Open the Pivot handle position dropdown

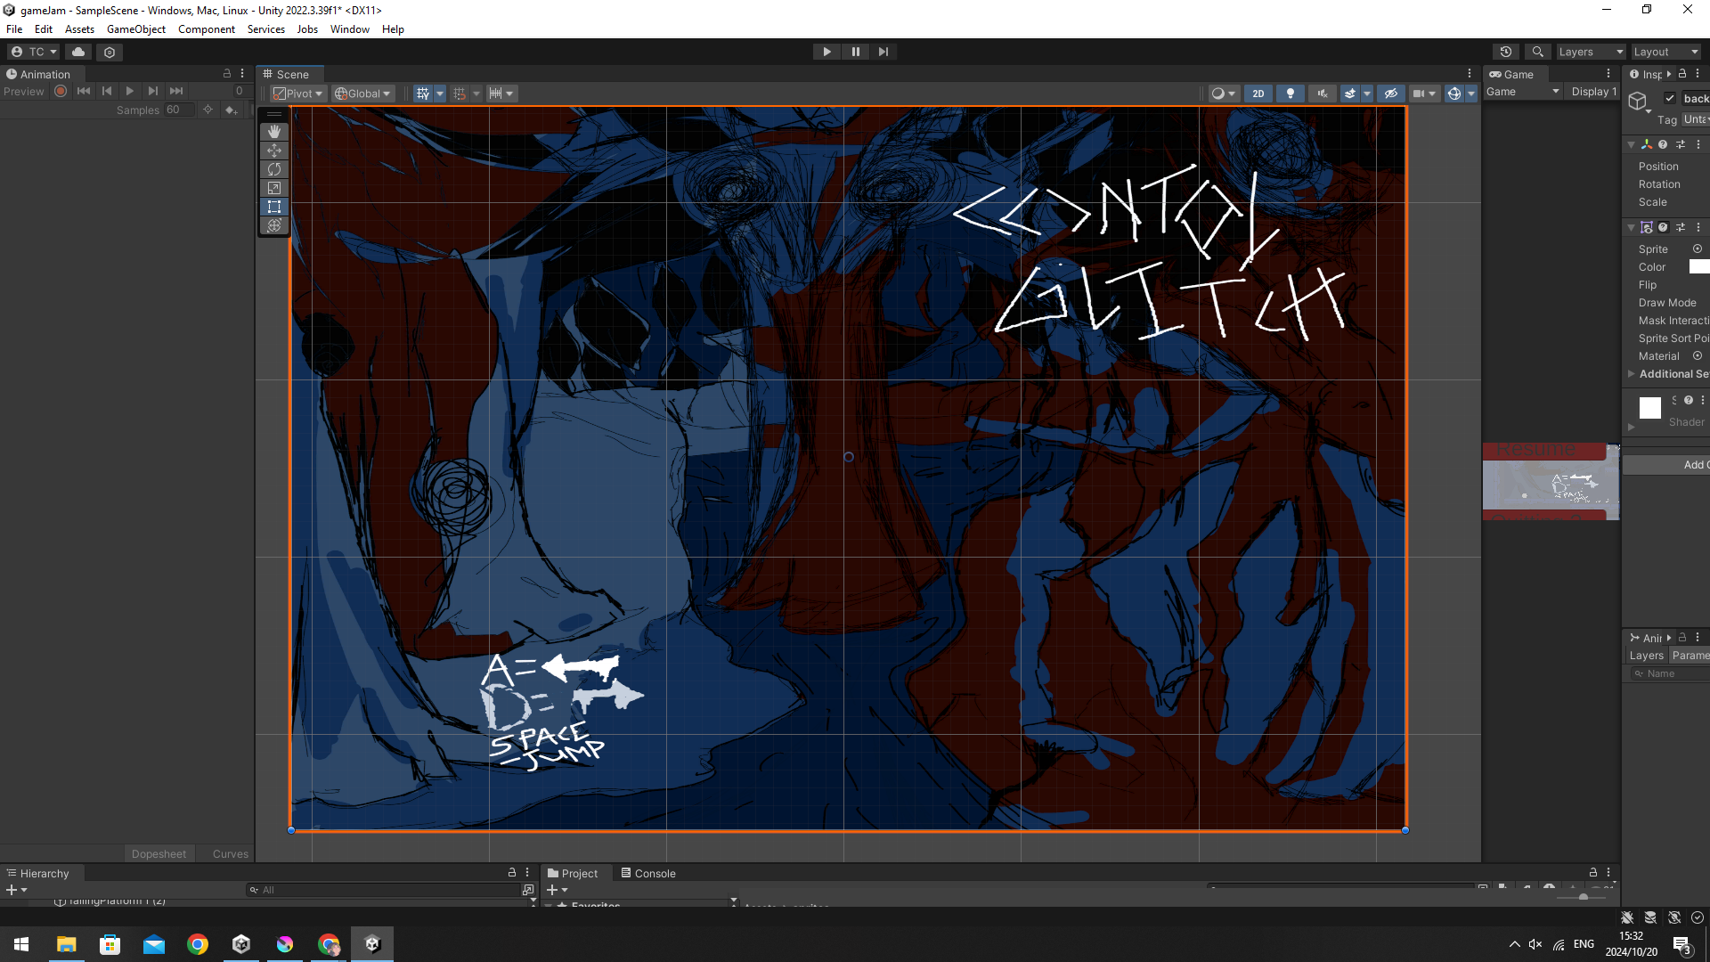298,94
